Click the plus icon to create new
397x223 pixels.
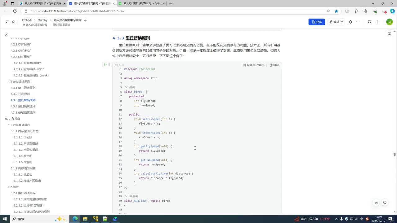(x=377, y=22)
